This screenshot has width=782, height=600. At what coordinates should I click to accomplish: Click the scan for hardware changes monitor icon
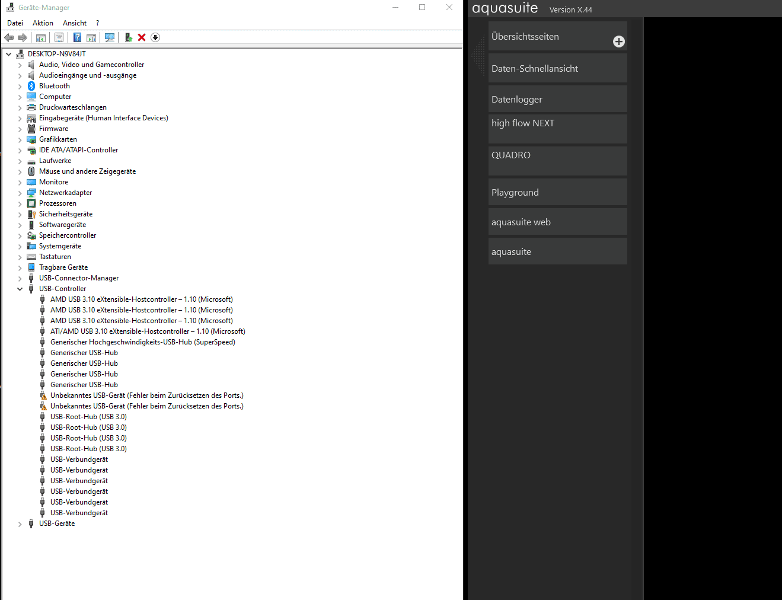[x=110, y=37]
